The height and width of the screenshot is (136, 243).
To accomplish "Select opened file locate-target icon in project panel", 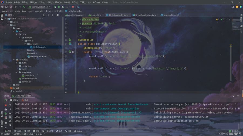I will [x=44, y=15].
